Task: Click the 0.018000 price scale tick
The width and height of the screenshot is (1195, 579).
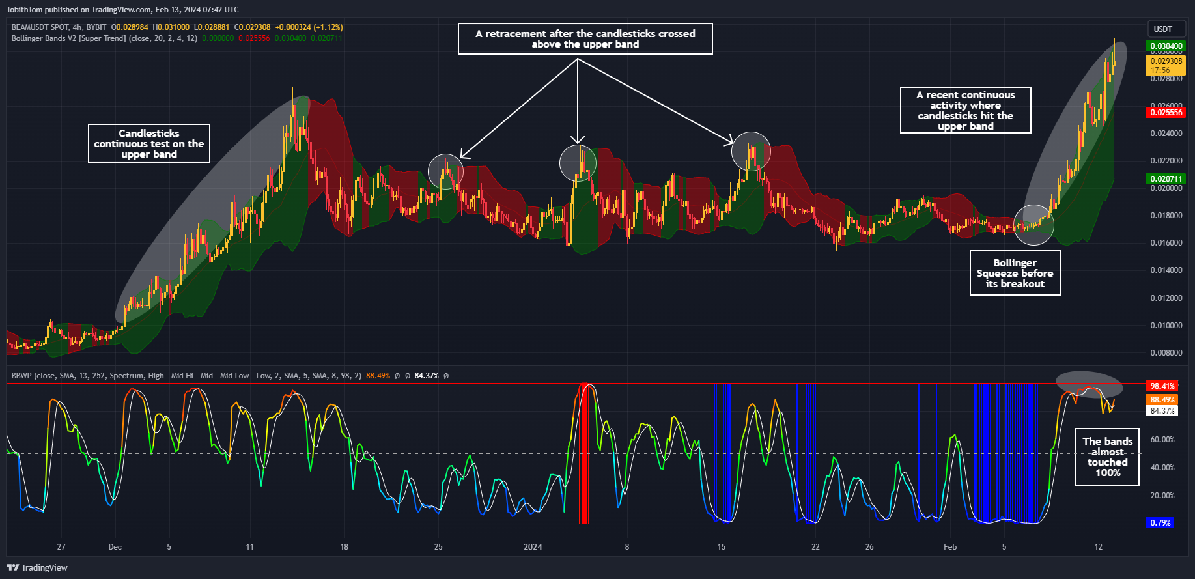Action: tap(1166, 216)
